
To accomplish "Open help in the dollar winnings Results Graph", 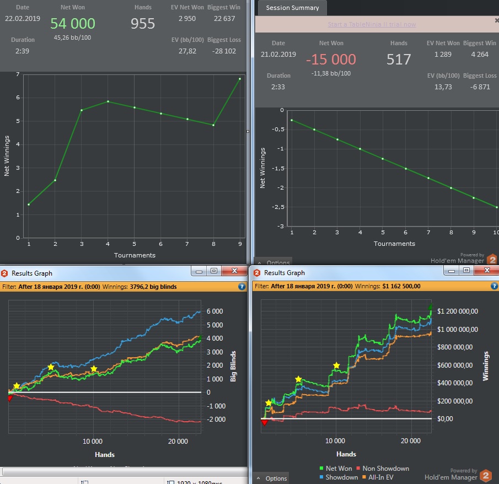I will 494,286.
